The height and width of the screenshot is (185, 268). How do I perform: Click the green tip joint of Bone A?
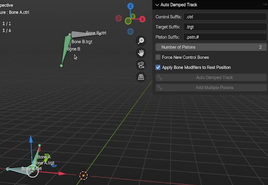tap(39, 145)
